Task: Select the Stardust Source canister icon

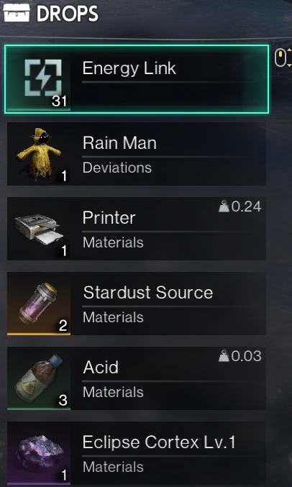Action: click(38, 304)
